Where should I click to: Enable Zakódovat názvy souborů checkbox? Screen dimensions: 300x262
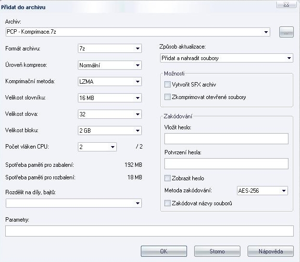pos(167,203)
